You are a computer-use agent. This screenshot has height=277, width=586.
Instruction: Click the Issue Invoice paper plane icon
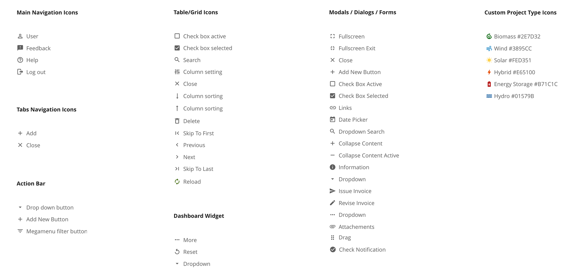(x=333, y=191)
